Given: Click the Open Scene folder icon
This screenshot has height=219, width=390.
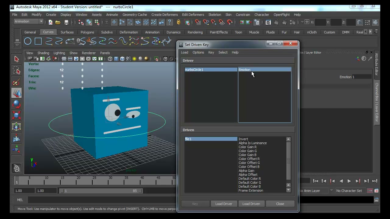Looking at the screenshot, I should 58,22.
